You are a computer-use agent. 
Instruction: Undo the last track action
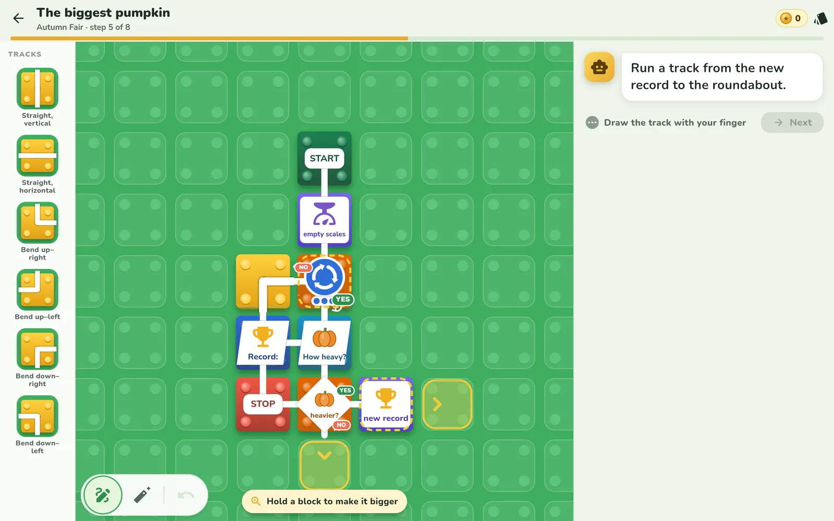coord(186,495)
